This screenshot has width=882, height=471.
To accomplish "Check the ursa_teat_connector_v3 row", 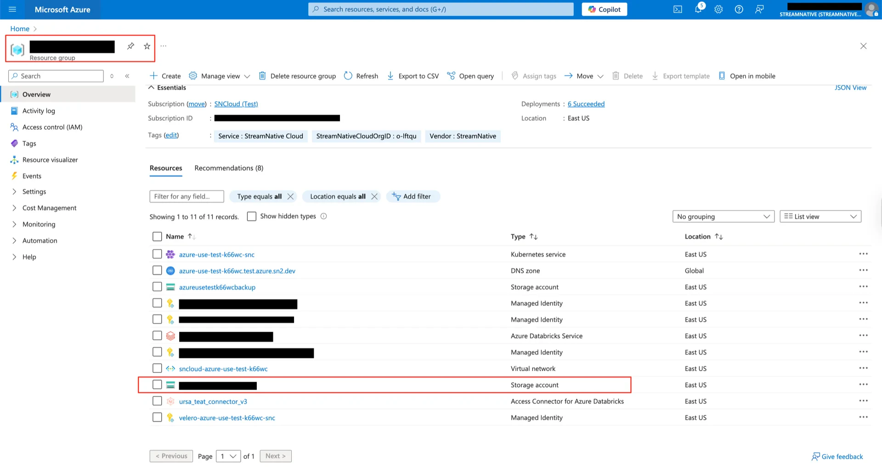I will coord(157,401).
